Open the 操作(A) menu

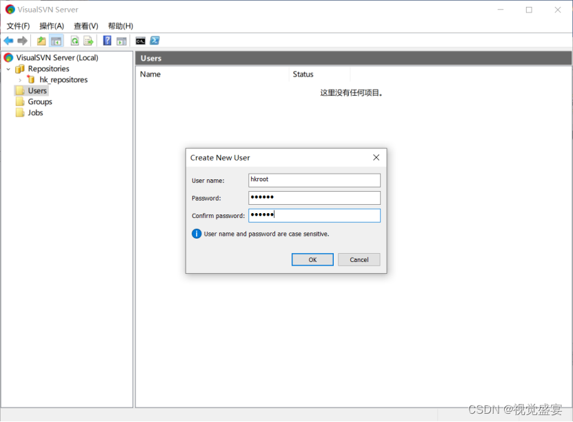52,26
